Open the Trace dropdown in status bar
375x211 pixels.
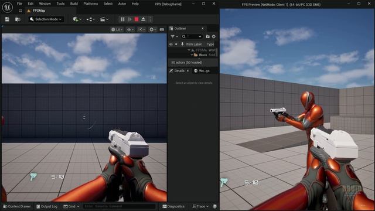click(x=200, y=206)
